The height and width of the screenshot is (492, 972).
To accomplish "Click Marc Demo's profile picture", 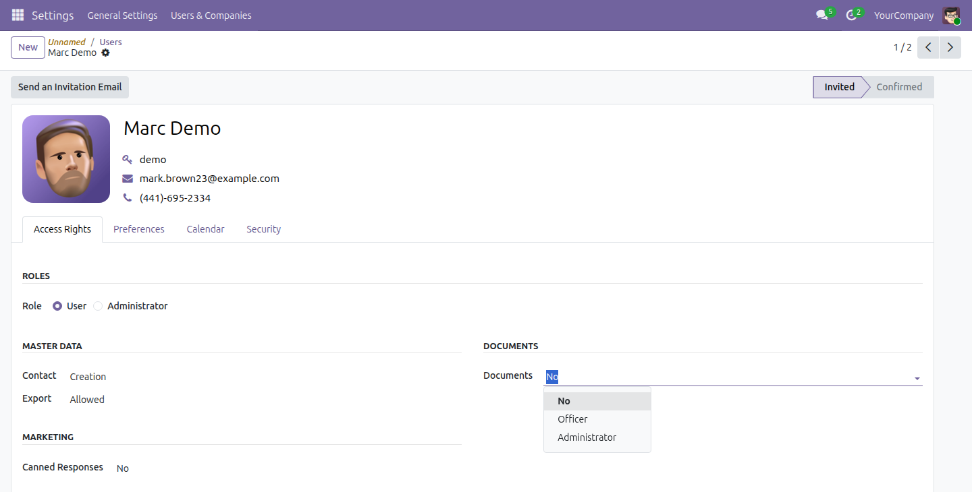I will tap(66, 159).
